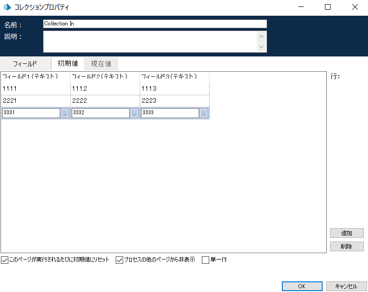Click the キャンセル button
Image resolution: width=368 pixels, height=292 pixels.
(x=346, y=286)
